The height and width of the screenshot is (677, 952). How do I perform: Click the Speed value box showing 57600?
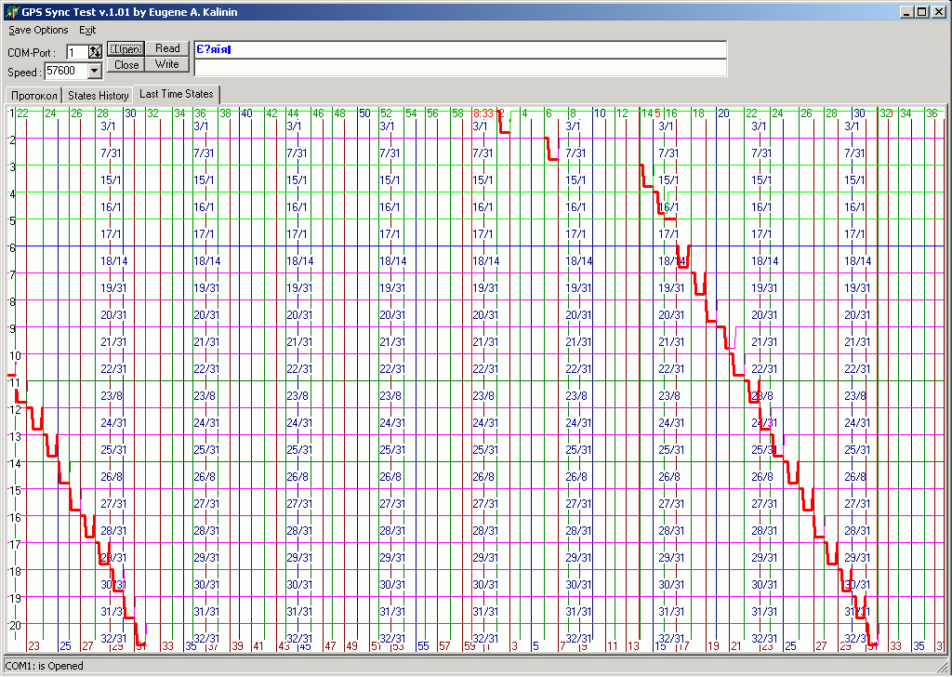tap(65, 71)
